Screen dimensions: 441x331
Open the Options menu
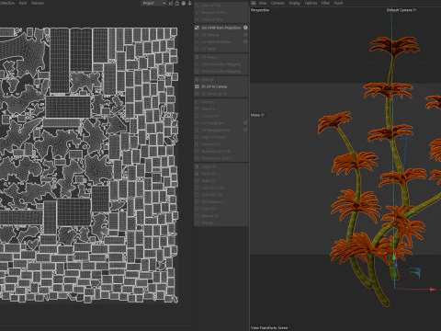[x=311, y=3]
